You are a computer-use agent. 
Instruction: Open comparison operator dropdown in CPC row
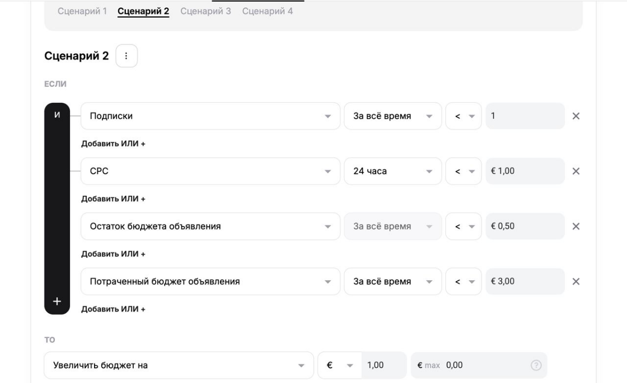point(463,171)
